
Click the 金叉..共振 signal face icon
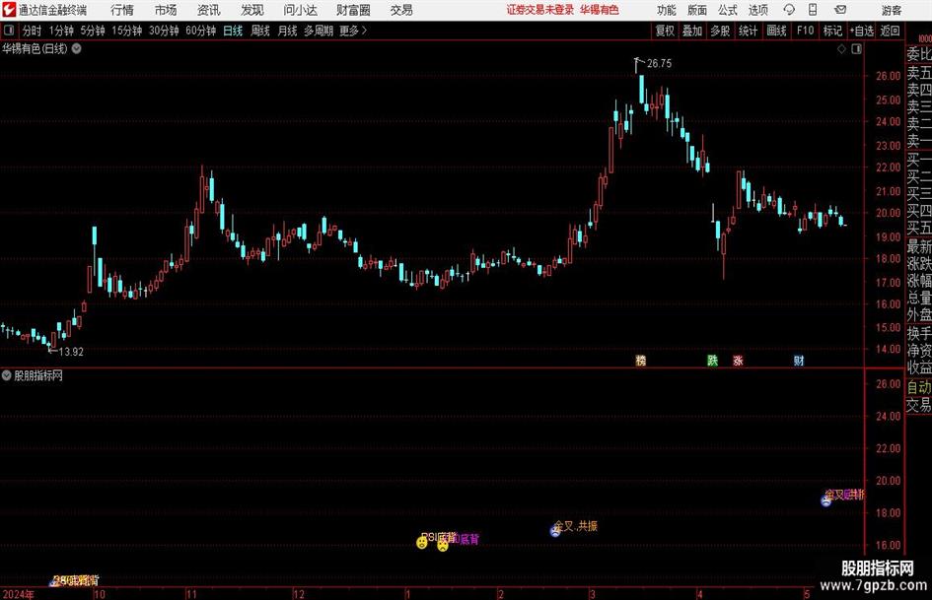click(x=555, y=531)
